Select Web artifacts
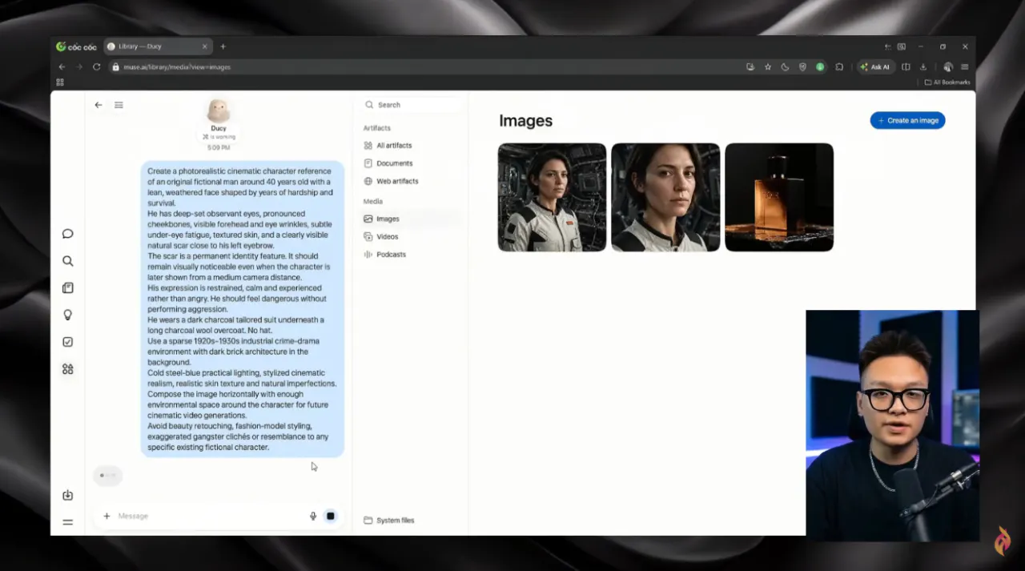This screenshot has height=571, width=1025. pos(412,181)
